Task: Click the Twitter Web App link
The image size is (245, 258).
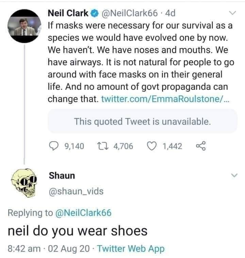Action: [131, 248]
